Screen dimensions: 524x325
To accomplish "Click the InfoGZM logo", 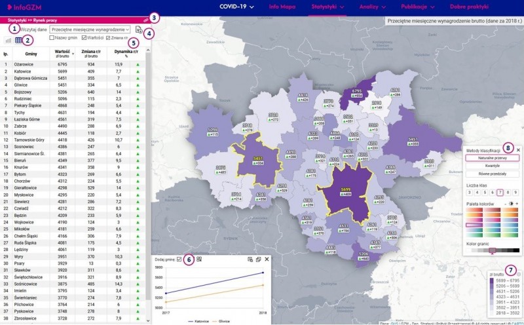I will 24,7.
